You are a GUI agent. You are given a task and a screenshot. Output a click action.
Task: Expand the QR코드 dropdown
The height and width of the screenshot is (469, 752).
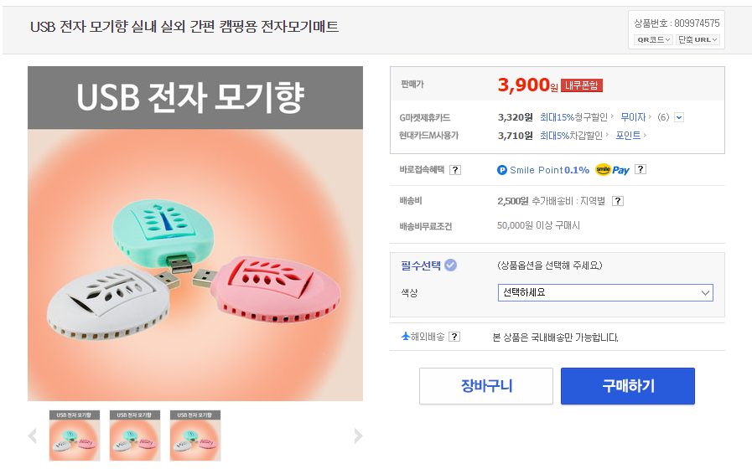click(654, 39)
